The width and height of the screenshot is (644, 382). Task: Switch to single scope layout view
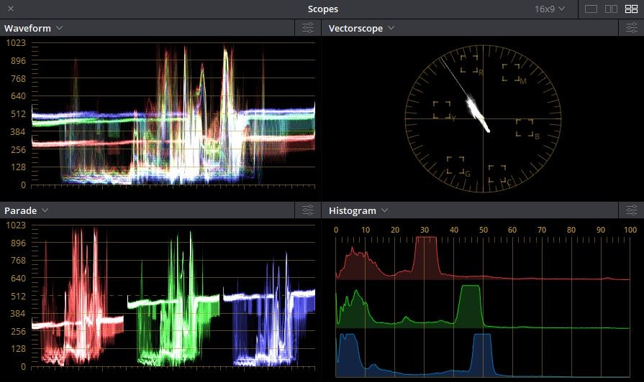coord(591,9)
